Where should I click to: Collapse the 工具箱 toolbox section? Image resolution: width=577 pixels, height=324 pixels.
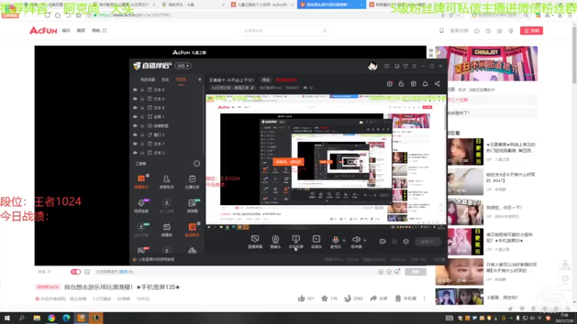click(x=196, y=163)
